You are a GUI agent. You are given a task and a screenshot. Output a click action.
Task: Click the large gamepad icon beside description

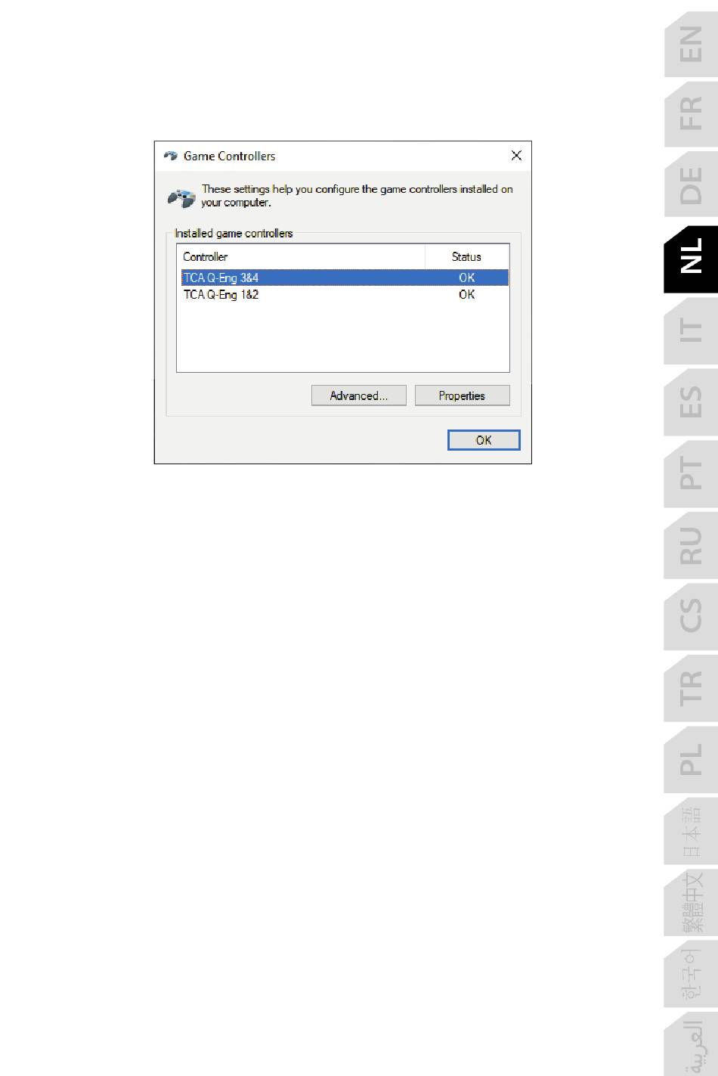(x=181, y=198)
